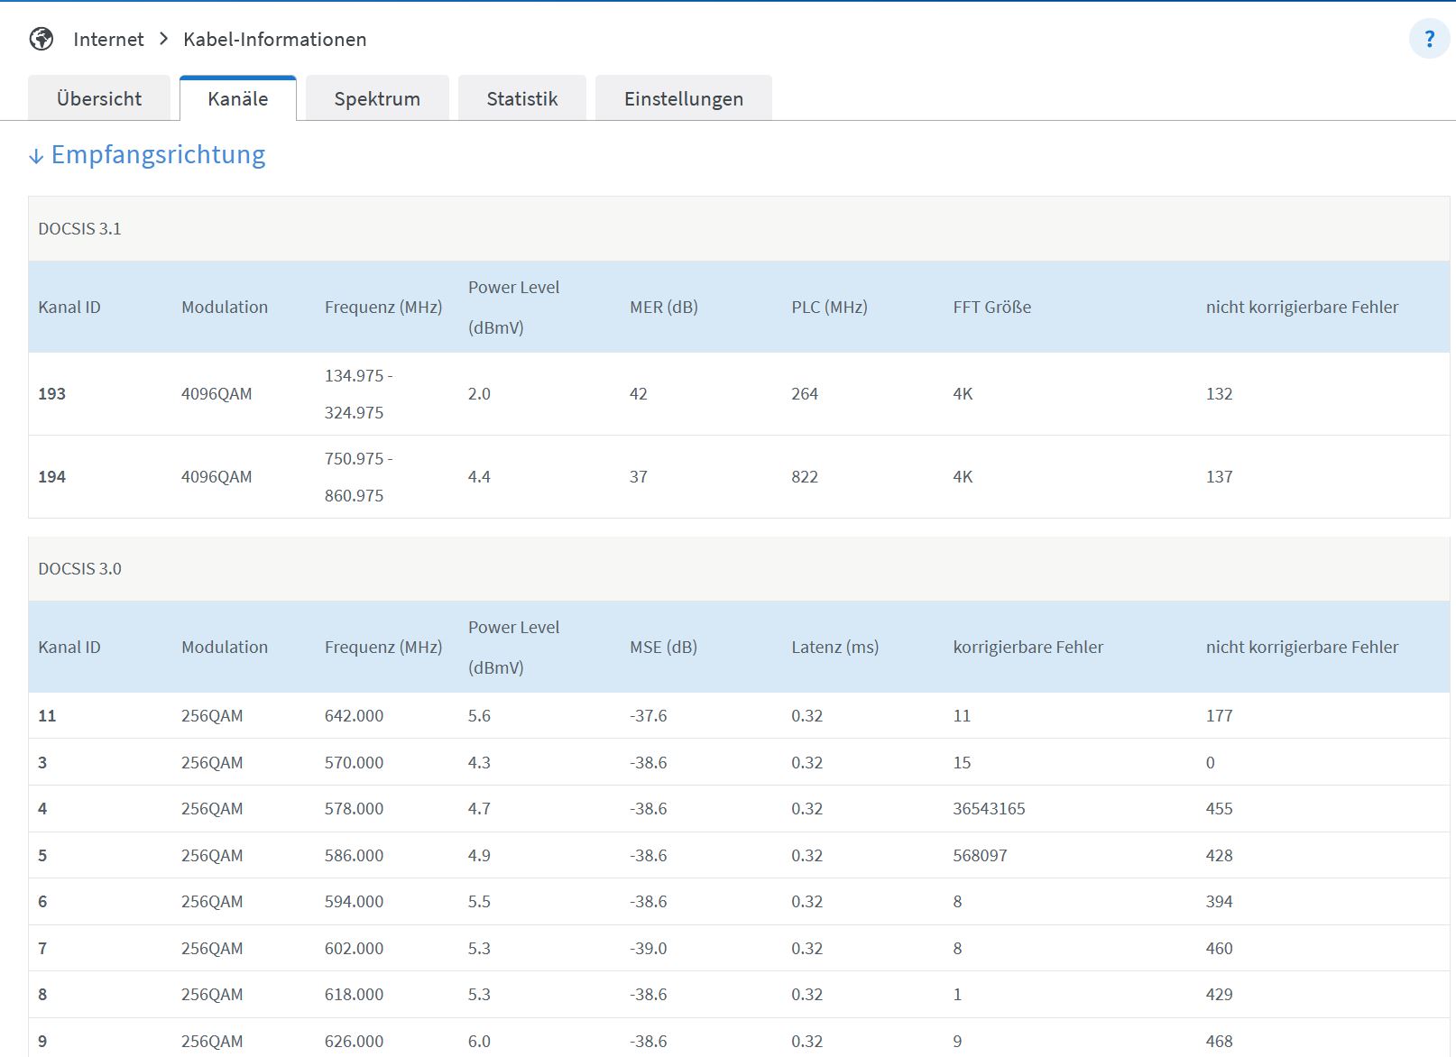Click the DOCSIS 3.1 section header
This screenshot has width=1456, height=1057.
(x=79, y=229)
